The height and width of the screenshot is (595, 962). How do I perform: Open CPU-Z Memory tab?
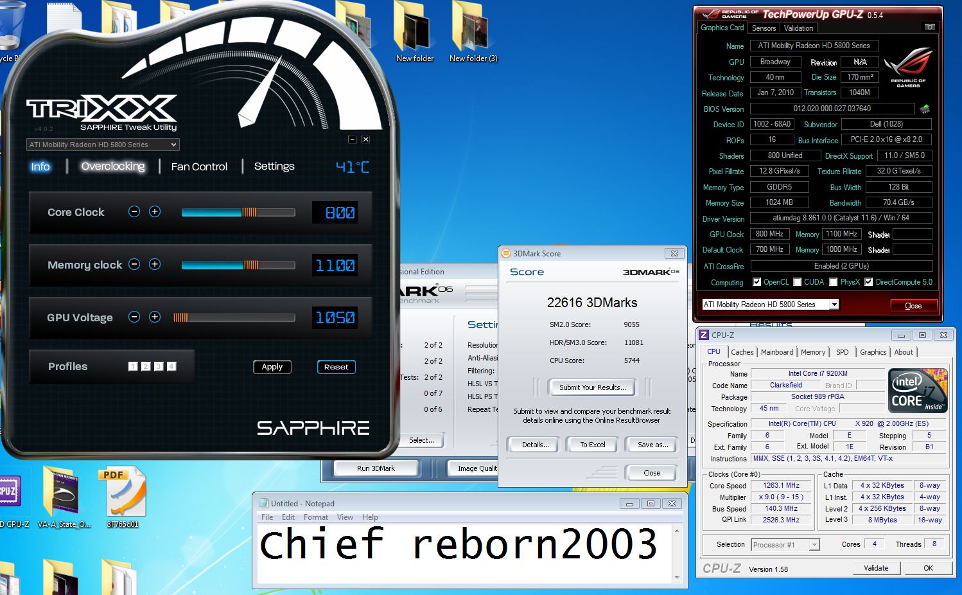click(x=813, y=352)
